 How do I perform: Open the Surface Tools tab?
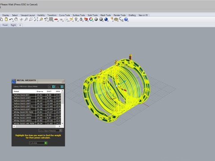(x=79, y=15)
